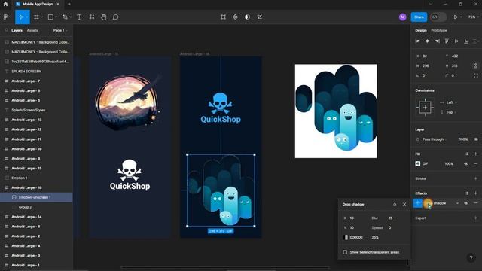Screen dimensions: 482x271
Task: Click the Align vertical centers icon
Action: (456, 41)
